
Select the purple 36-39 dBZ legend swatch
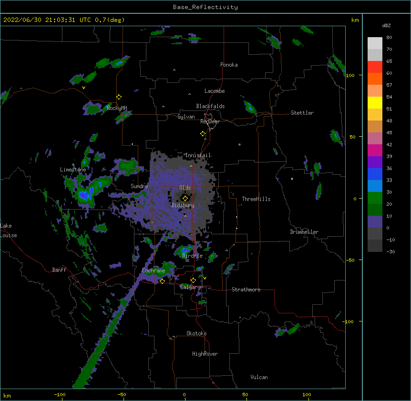(375, 162)
